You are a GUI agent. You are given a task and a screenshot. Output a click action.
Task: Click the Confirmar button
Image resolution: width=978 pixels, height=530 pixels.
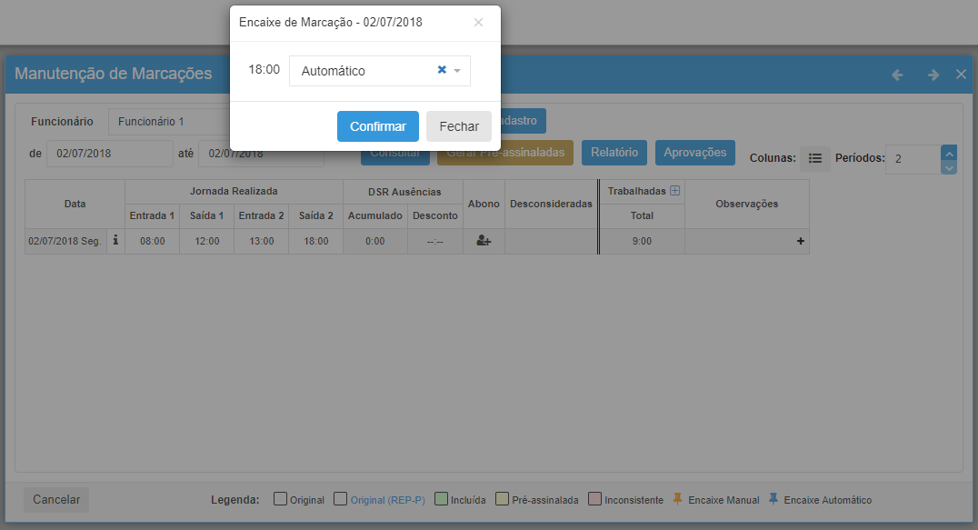click(x=377, y=126)
